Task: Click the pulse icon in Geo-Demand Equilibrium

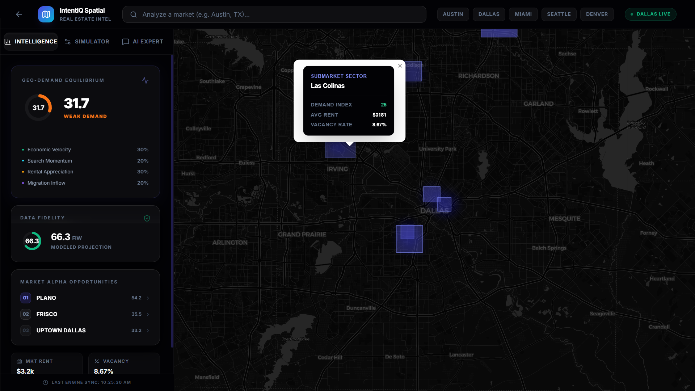Action: pos(145,80)
